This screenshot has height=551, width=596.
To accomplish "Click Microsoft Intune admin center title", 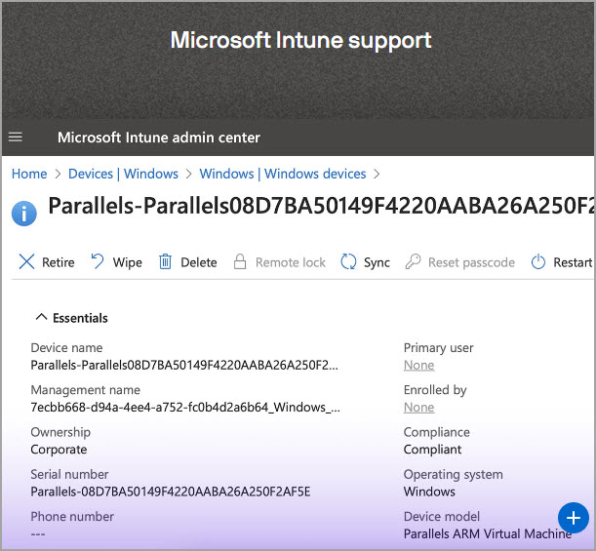I will point(159,138).
